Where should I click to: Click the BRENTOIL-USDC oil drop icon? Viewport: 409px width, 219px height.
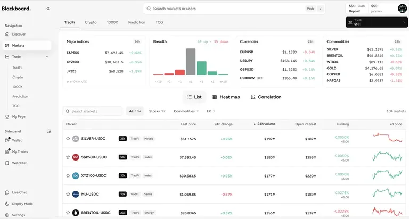tap(76, 213)
